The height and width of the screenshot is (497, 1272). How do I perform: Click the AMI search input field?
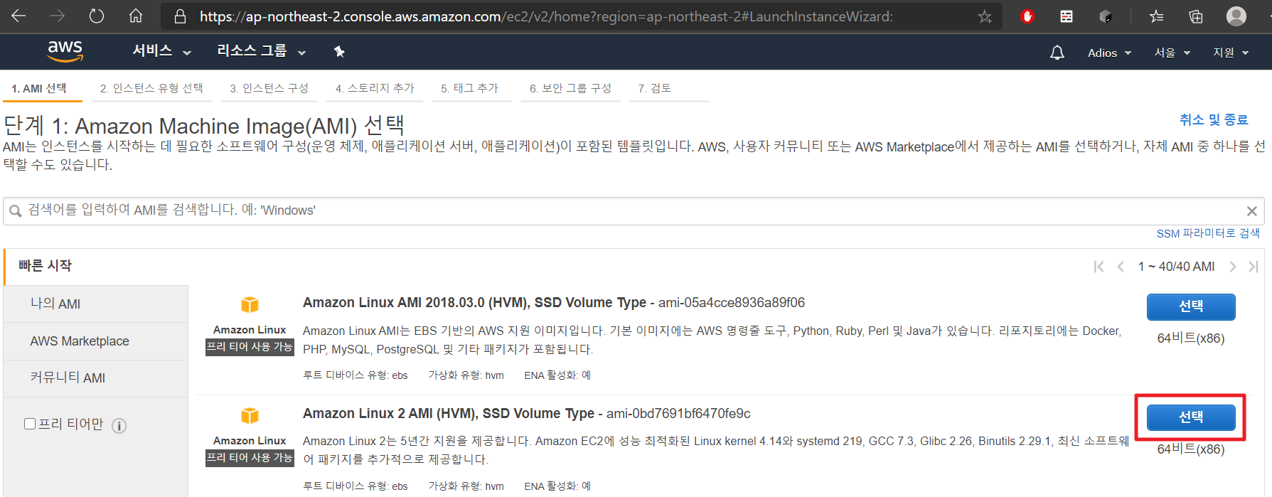coord(633,211)
